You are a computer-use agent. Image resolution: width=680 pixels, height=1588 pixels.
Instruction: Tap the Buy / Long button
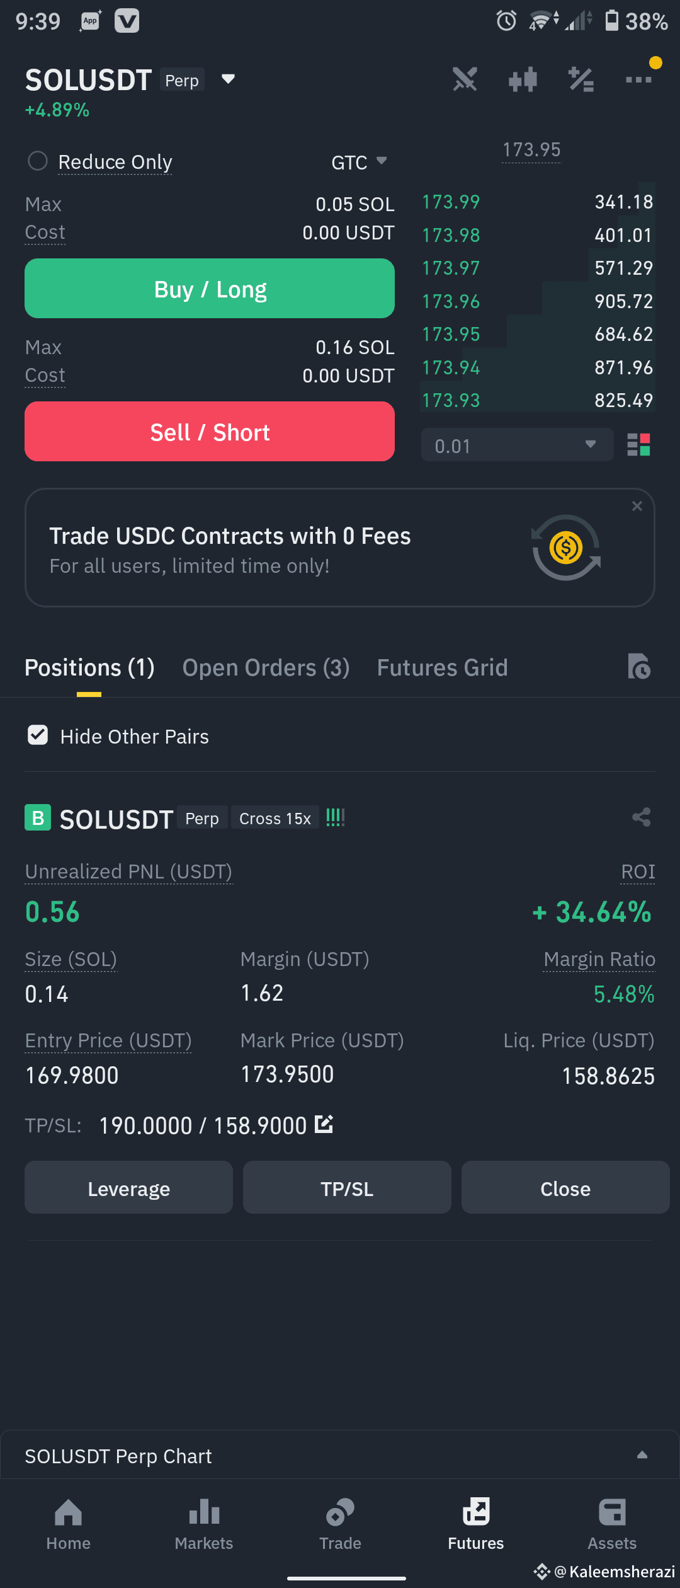coord(210,289)
